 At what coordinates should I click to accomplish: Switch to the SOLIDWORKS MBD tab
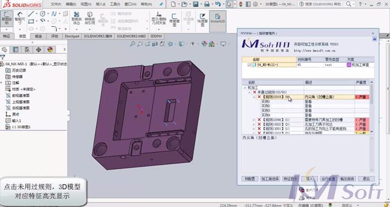point(131,36)
